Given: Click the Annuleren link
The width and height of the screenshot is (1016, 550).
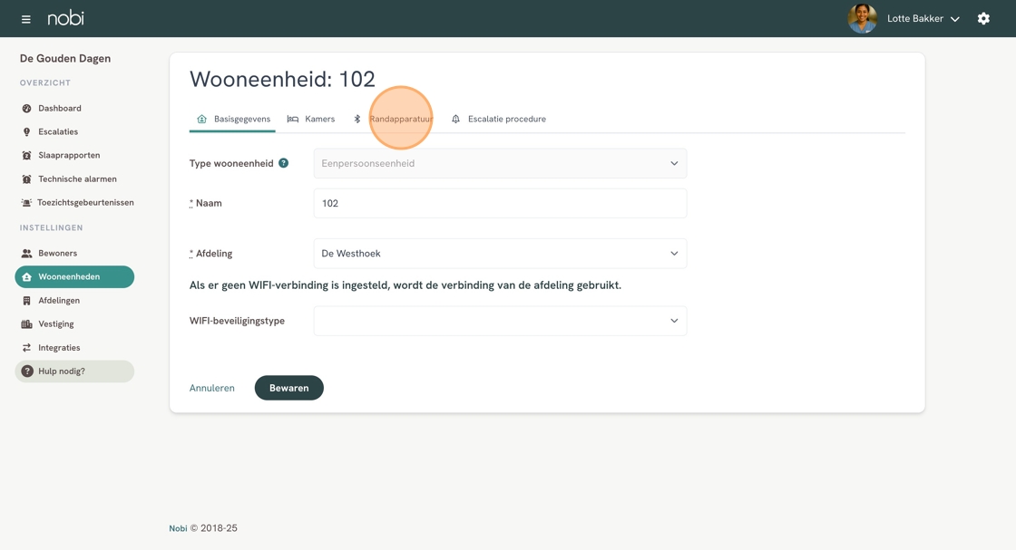Looking at the screenshot, I should [211, 388].
